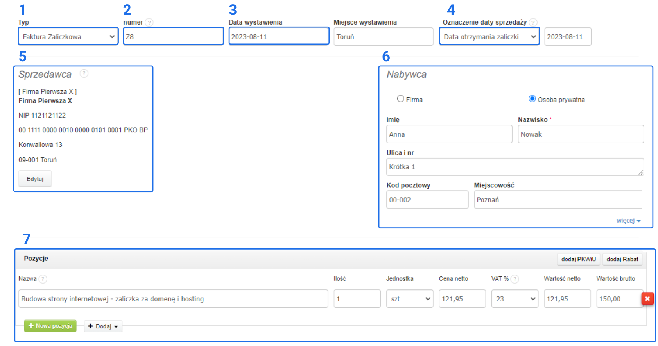658x346 pixels.
Task: Open the Data otrzymania zaliczki dropdown
Action: tap(489, 37)
